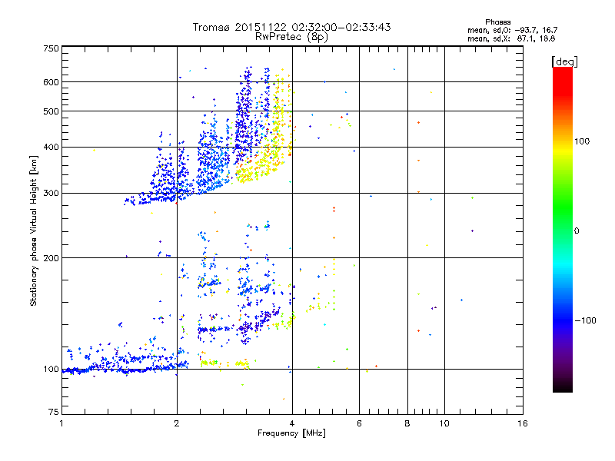The image size is (615, 461).
Task: Click the rainbow phase colorbar
Action: (563, 229)
